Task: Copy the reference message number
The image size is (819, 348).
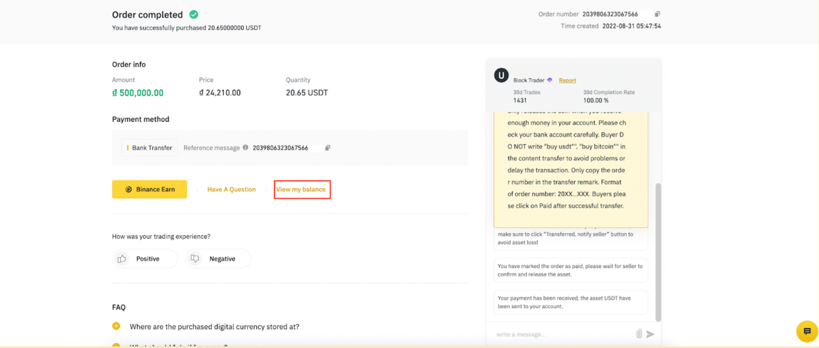Action: pyautogui.click(x=328, y=148)
